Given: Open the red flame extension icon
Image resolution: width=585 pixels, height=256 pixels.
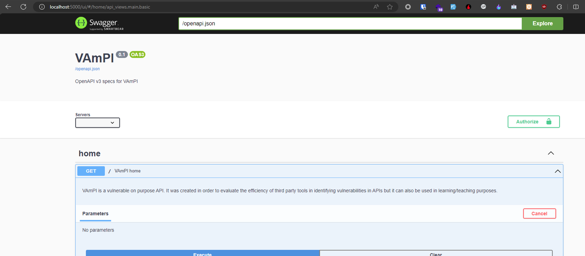Looking at the screenshot, I should pos(468,7).
